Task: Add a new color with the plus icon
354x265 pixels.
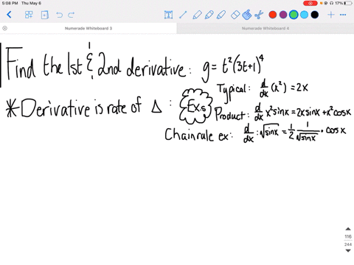Action: coord(331,15)
